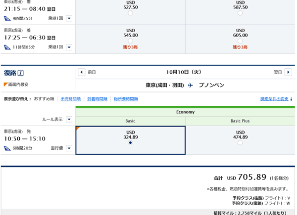Screen dimensions: 297x215
Task: Click ANA logo on 10:50 return flight
Action: [x=7, y=148]
